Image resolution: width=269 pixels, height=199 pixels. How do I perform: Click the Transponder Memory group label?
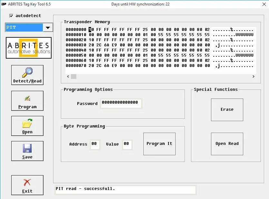[87, 22]
